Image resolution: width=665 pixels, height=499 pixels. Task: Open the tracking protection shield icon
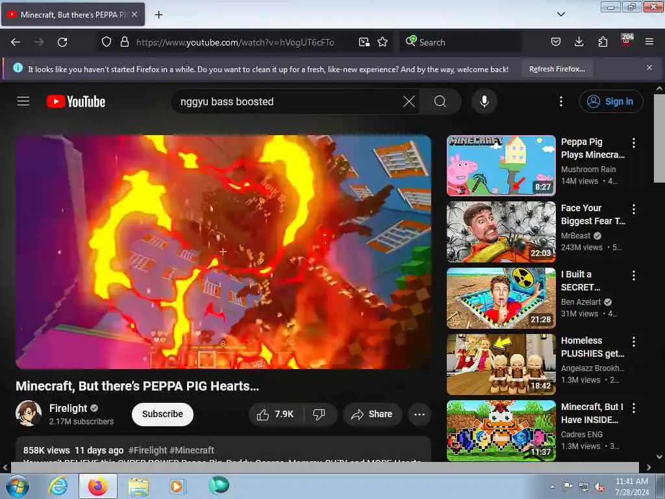coord(107,42)
